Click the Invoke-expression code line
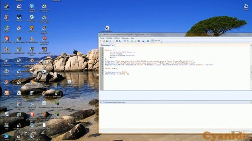This screenshot has width=252, height=141. pos(116,72)
